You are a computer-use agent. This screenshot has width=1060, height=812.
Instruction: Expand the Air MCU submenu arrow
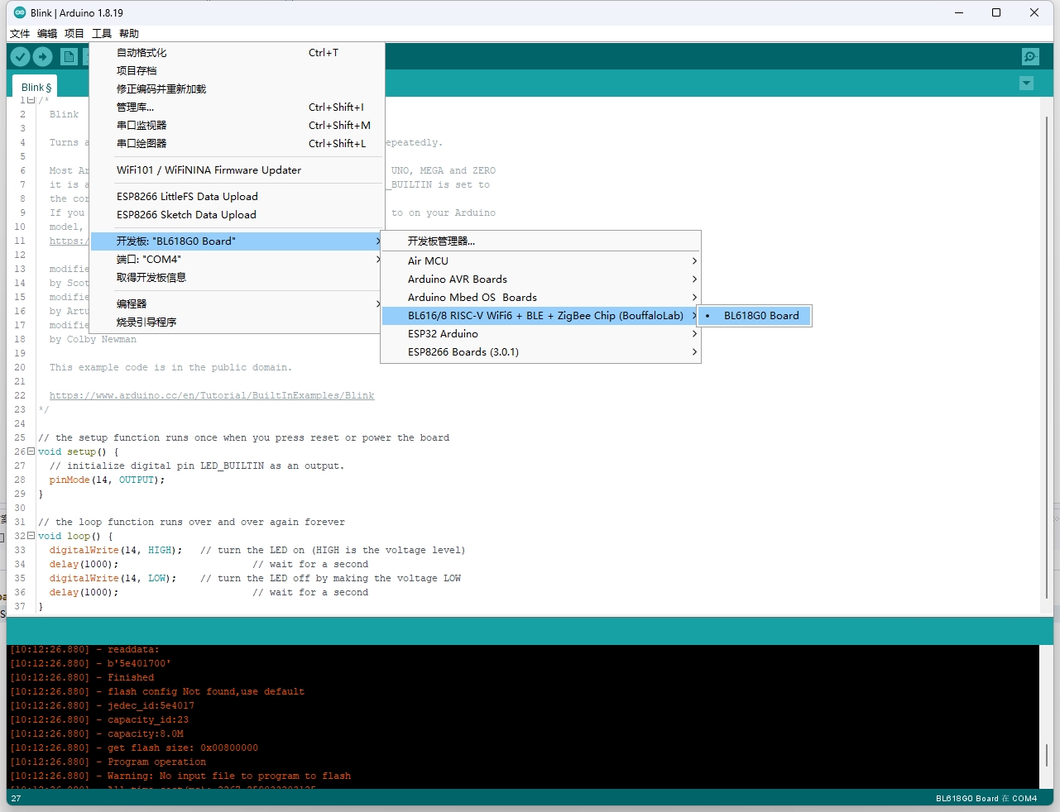click(x=694, y=260)
